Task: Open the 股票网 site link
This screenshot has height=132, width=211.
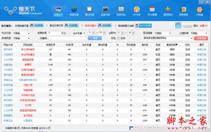Action: 28,65
